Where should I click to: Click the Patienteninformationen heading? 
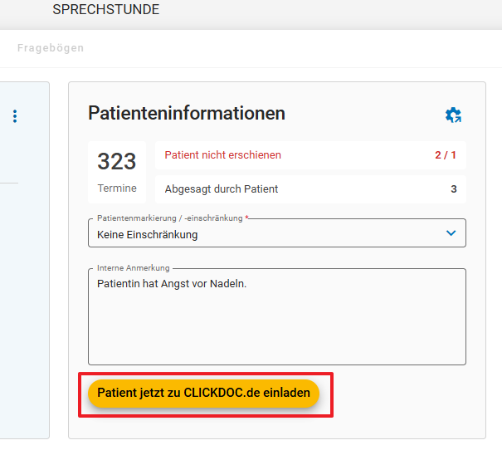tap(187, 113)
